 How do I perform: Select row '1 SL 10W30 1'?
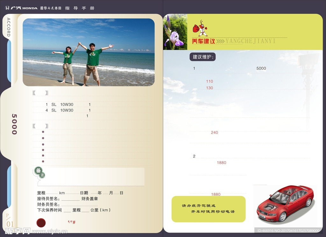tap(68, 104)
